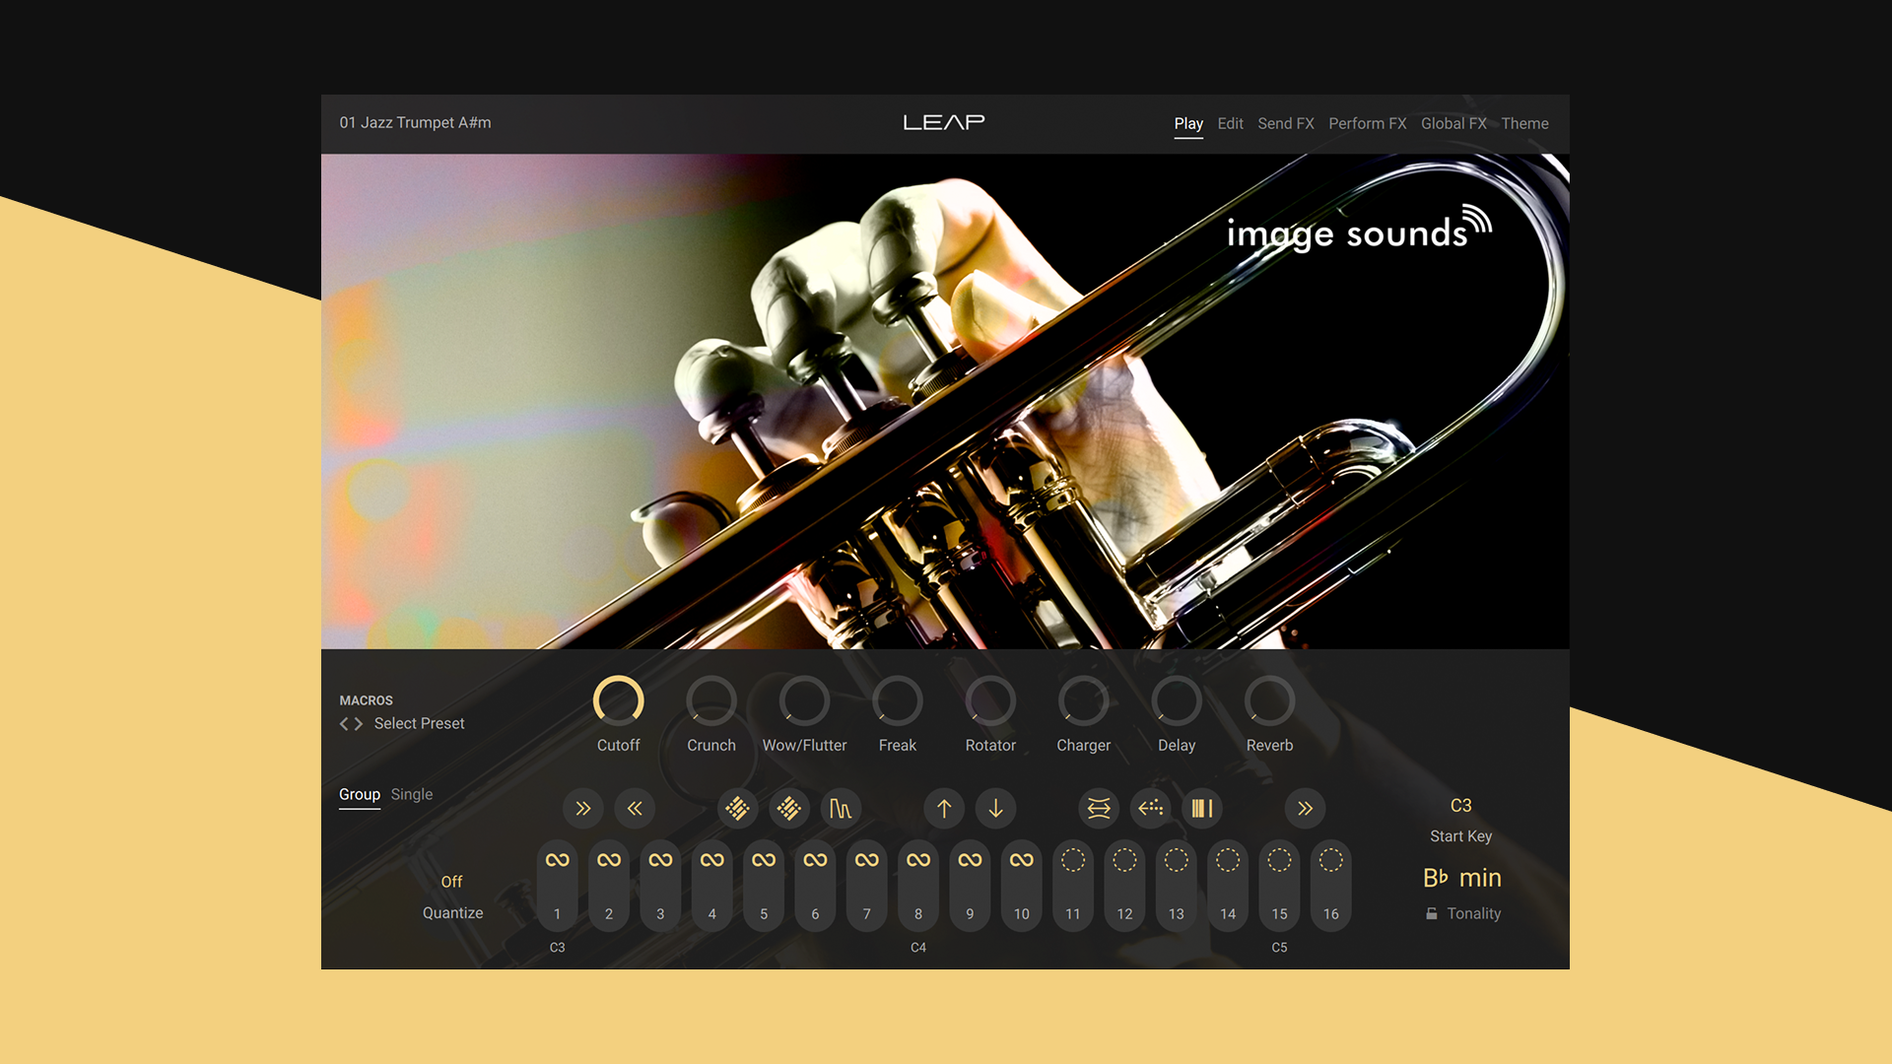The image size is (1892, 1064).
Task: Click the stretch/hourglass icon near pad controls
Action: point(1098,808)
